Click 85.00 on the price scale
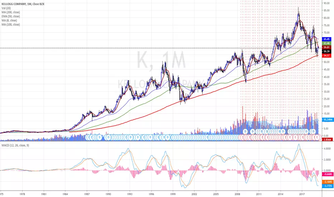This screenshot has width=334, height=197. click(326, 10)
